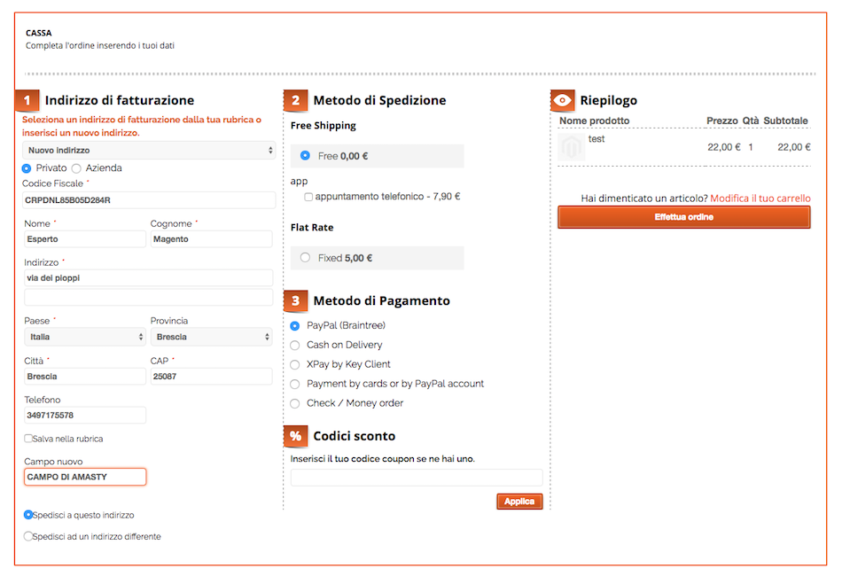The width and height of the screenshot is (842, 584).
Task: Select Cash on Delivery payment
Action: (295, 345)
